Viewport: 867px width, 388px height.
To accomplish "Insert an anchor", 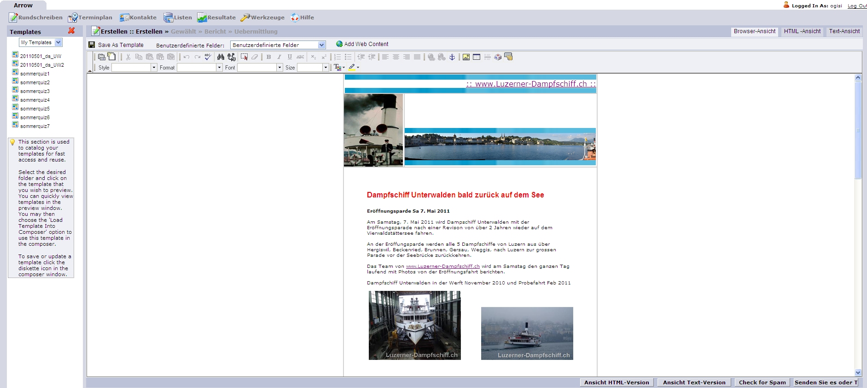I will pyautogui.click(x=452, y=57).
